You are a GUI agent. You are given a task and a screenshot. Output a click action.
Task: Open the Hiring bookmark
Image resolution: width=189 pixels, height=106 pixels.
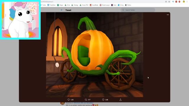click(x=121, y=5)
